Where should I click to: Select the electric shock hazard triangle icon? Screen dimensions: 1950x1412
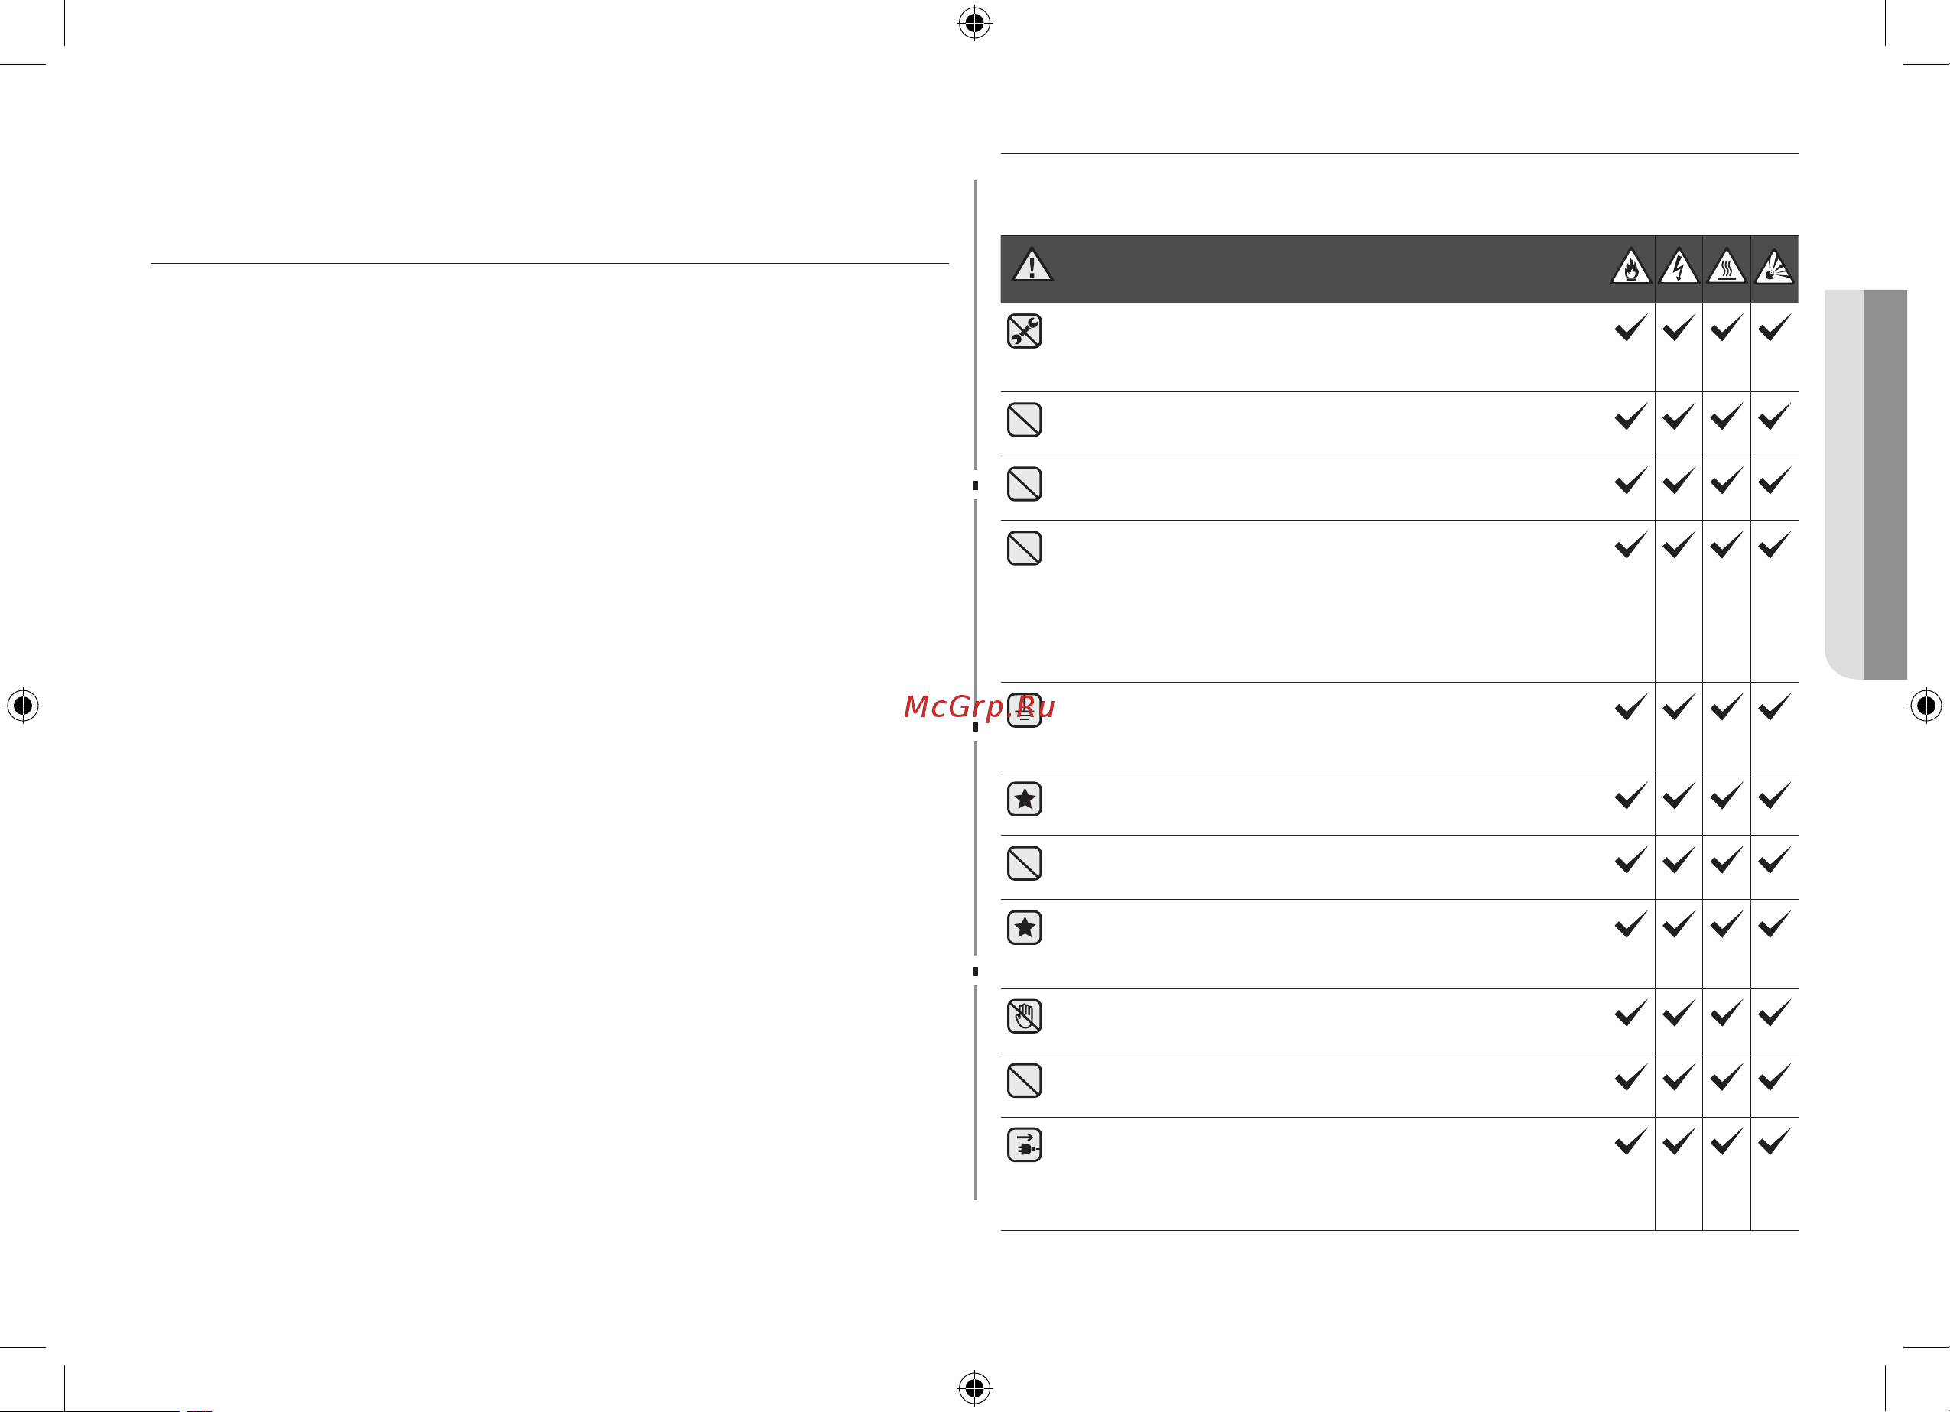(x=1679, y=266)
